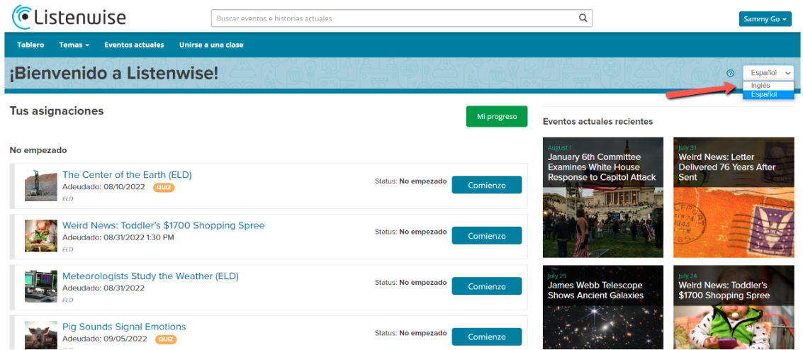Screen dimensions: 803x350
Task: Click the Meteorologists Study the Weather thumbnail
Action: tap(41, 286)
